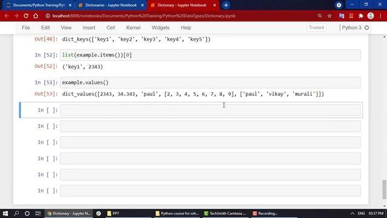Open a new browser tab
The image size is (387, 218).
(x=226, y=5)
